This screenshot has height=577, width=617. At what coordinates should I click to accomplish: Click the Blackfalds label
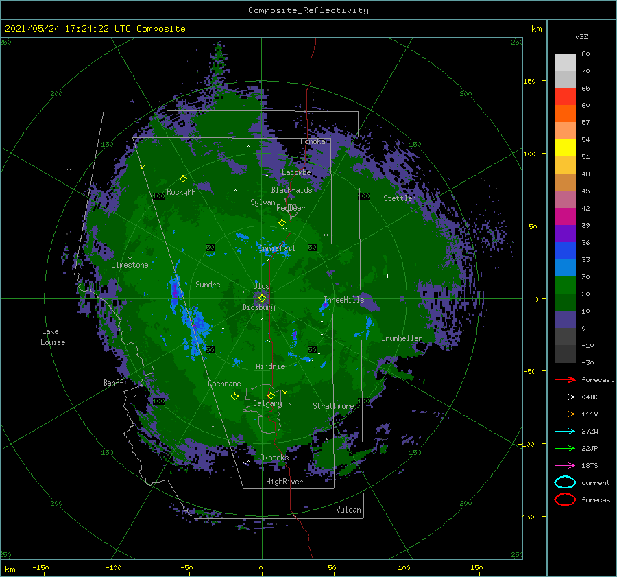[x=291, y=190]
